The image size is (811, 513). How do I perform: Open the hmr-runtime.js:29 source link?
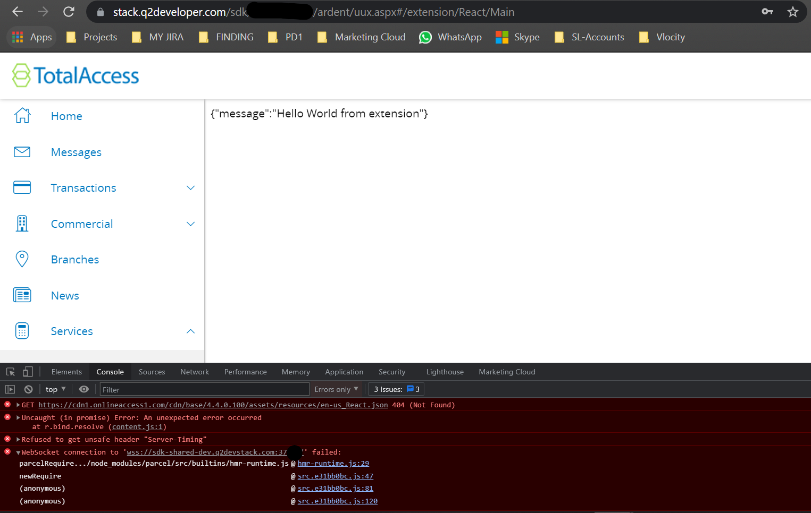(x=333, y=464)
